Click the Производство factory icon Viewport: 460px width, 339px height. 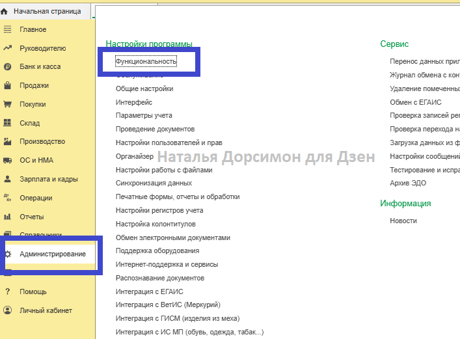click(x=7, y=141)
